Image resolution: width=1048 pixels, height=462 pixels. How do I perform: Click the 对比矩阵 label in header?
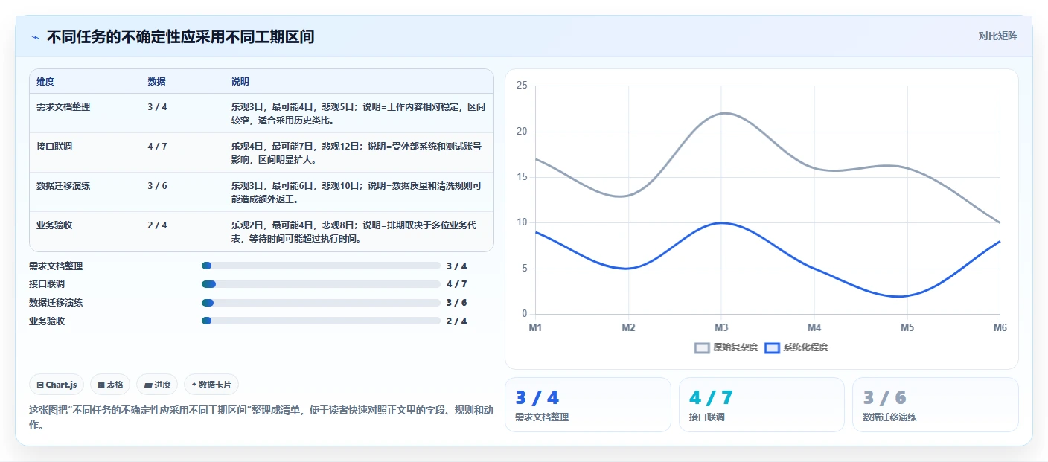pyautogui.click(x=997, y=36)
